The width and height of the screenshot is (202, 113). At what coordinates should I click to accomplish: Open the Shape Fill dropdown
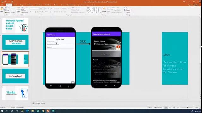point(116,8)
